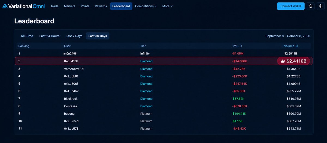Screen dimensions: 327x143
Task: Click the $1.2273B volume value
Action: click(x=293, y=76)
